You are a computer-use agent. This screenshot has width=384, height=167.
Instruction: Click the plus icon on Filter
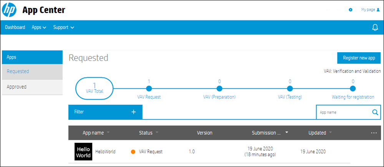(x=134, y=112)
